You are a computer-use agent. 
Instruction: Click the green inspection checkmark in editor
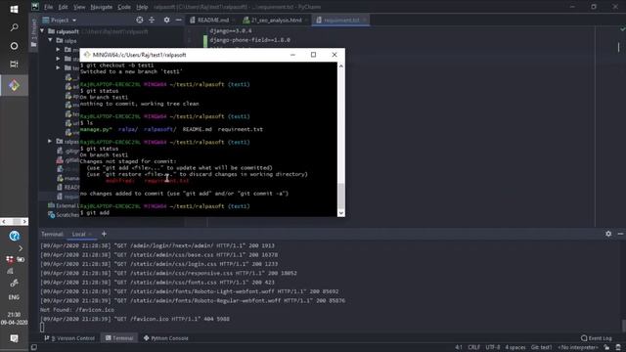click(622, 29)
